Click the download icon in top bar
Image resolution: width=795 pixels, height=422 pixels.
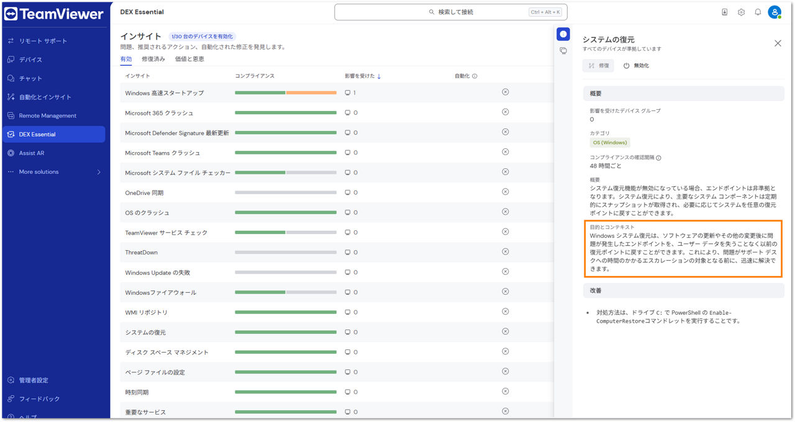coord(724,12)
